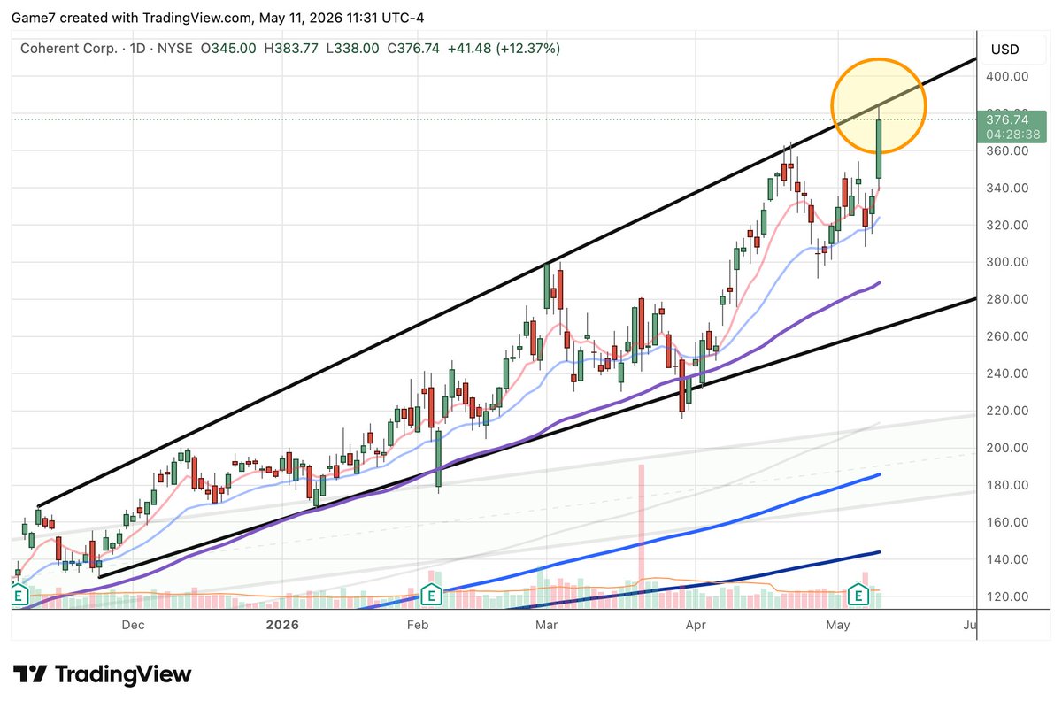The height and width of the screenshot is (708, 1062).
Task: Click the 220.00 price axis label
Action: click(x=1007, y=412)
